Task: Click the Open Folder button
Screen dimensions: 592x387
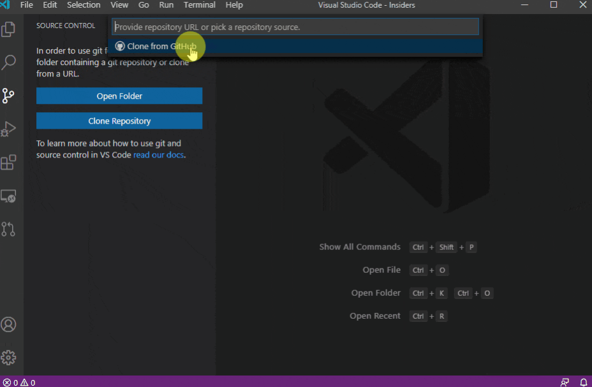Action: coord(119,96)
